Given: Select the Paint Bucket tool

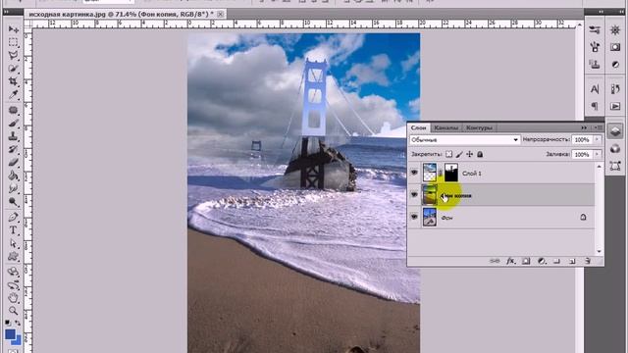Looking at the screenshot, I should point(13,176).
